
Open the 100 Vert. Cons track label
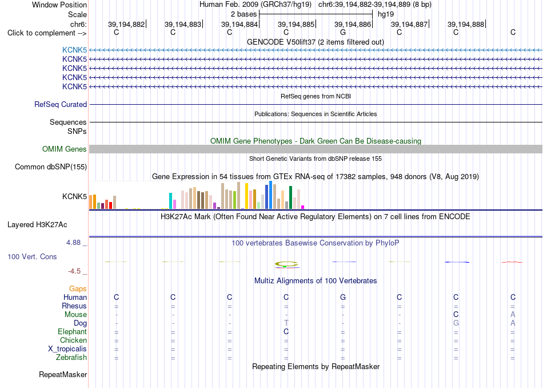click(32, 256)
